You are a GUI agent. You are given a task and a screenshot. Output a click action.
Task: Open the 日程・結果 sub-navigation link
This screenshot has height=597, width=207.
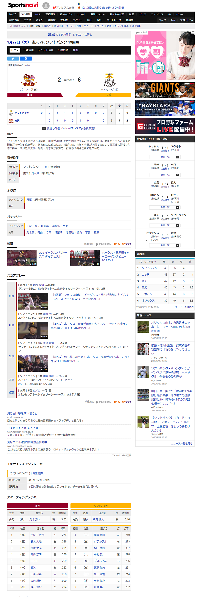(34, 26)
